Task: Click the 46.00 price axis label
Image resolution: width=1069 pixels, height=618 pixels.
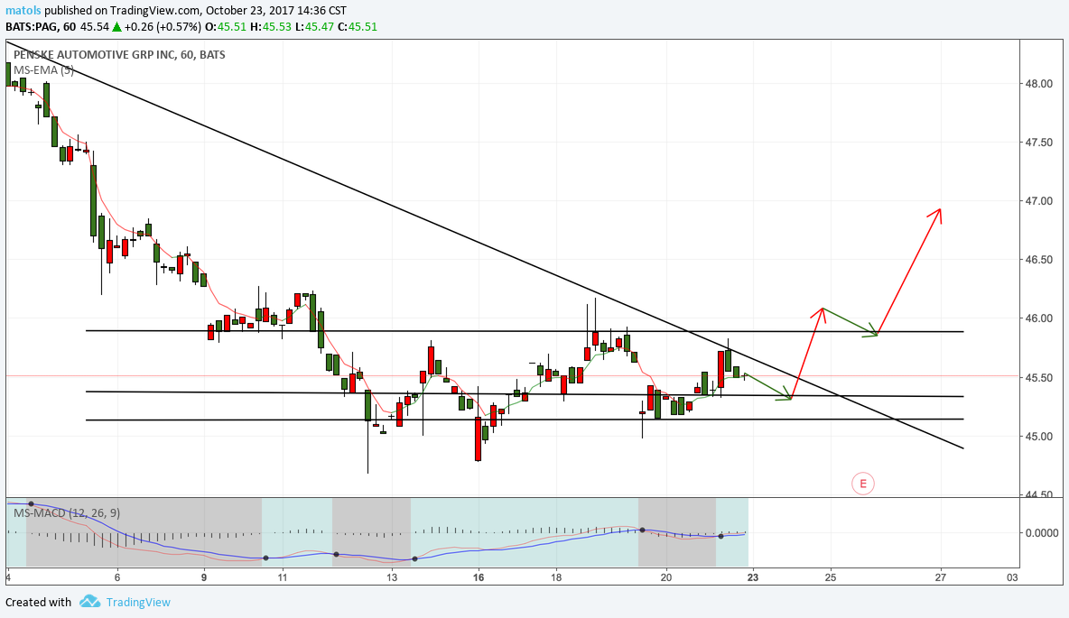Action: click(x=1040, y=318)
